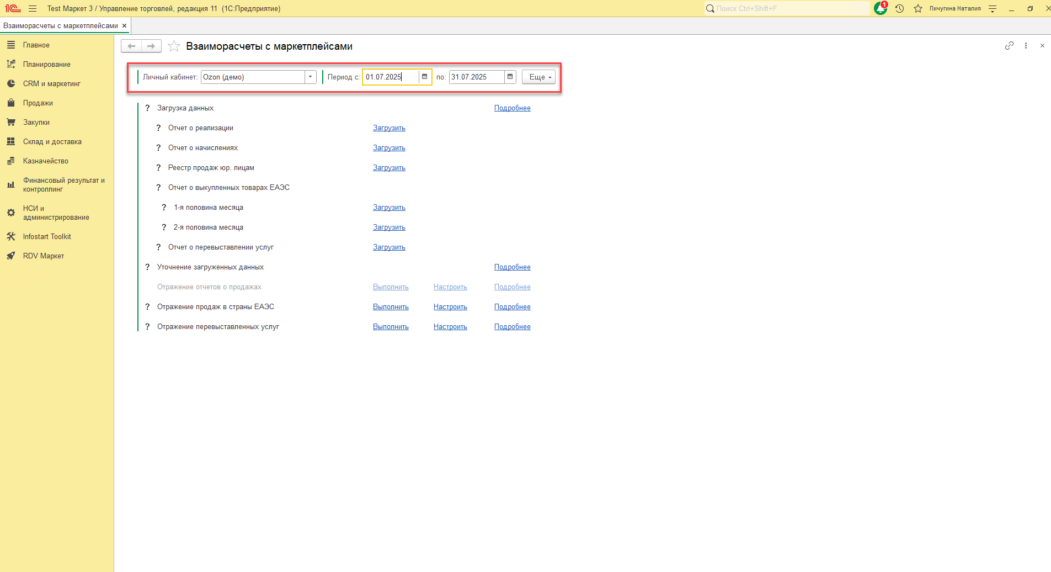Click help mark for Уточнение загруженных данных
The image size is (1051, 572).
click(147, 267)
